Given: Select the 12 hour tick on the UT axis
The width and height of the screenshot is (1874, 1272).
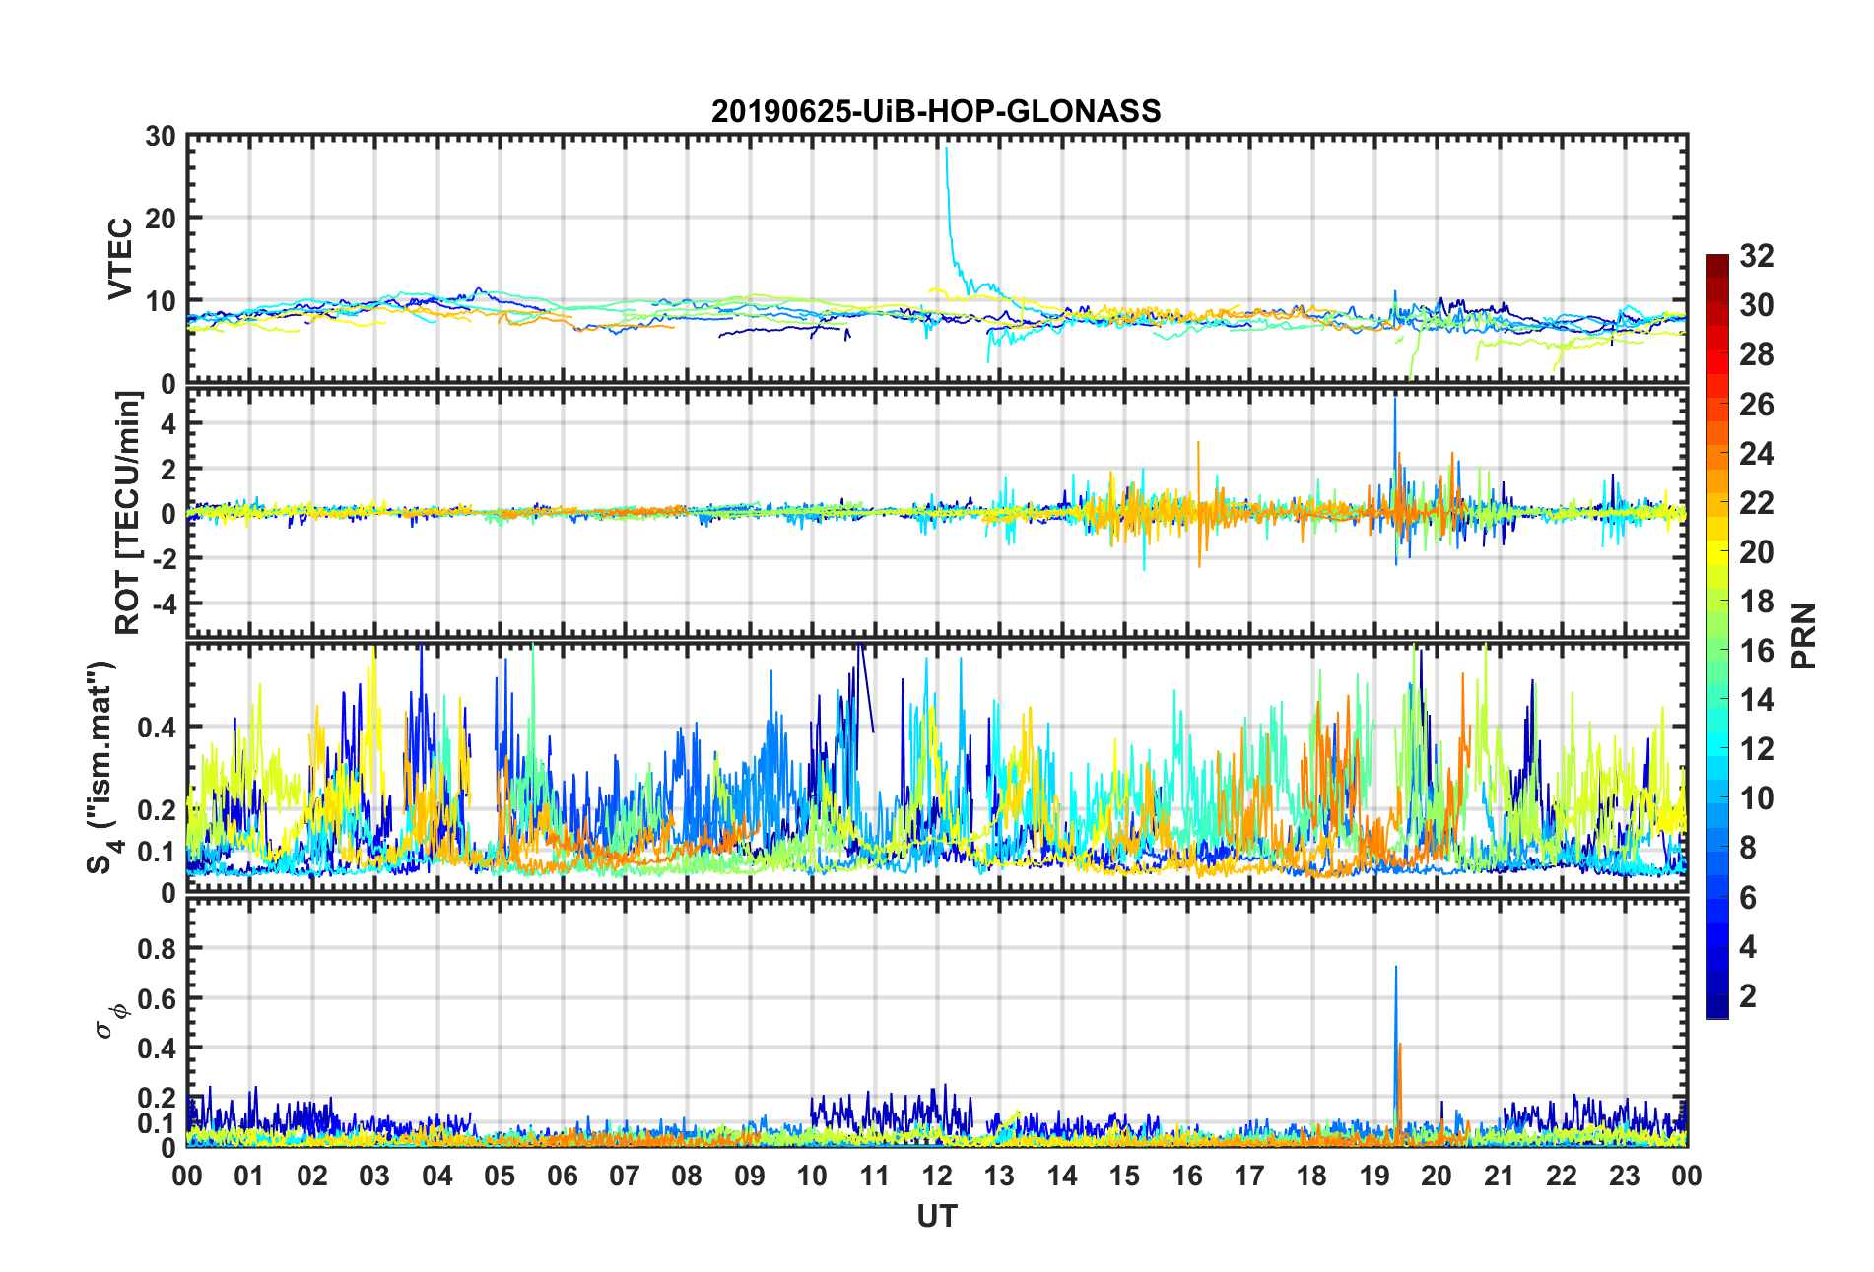Looking at the screenshot, I should pos(936,1176).
